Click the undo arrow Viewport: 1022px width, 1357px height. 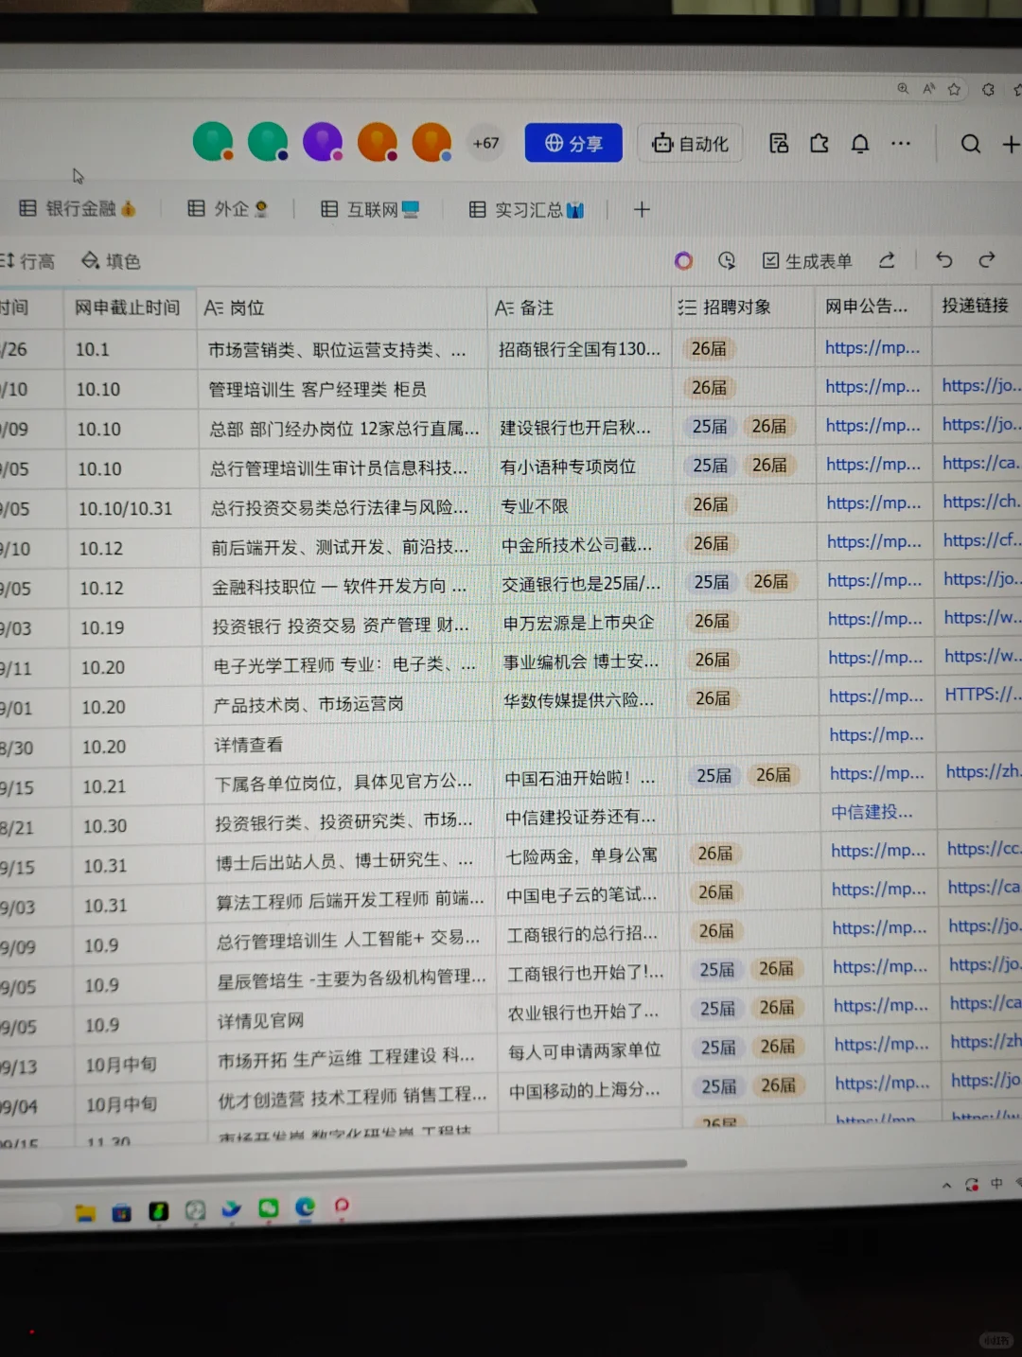click(943, 259)
